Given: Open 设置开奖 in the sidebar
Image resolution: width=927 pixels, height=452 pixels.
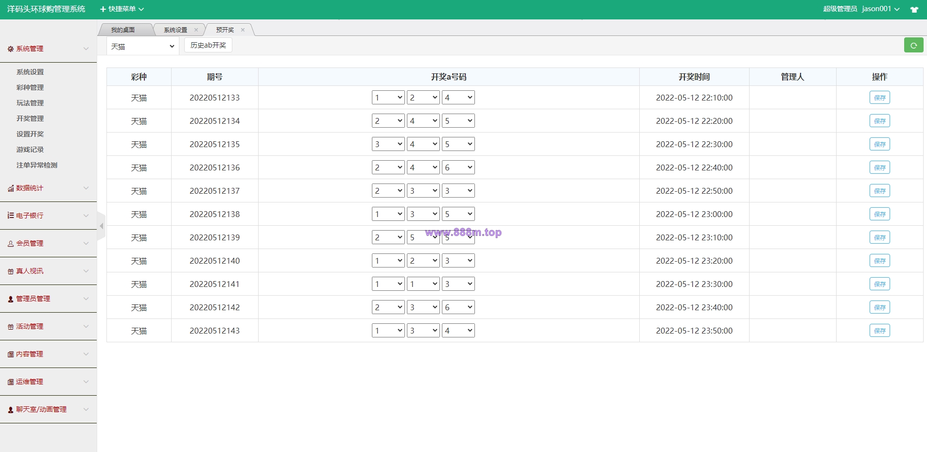Looking at the screenshot, I should 30,134.
